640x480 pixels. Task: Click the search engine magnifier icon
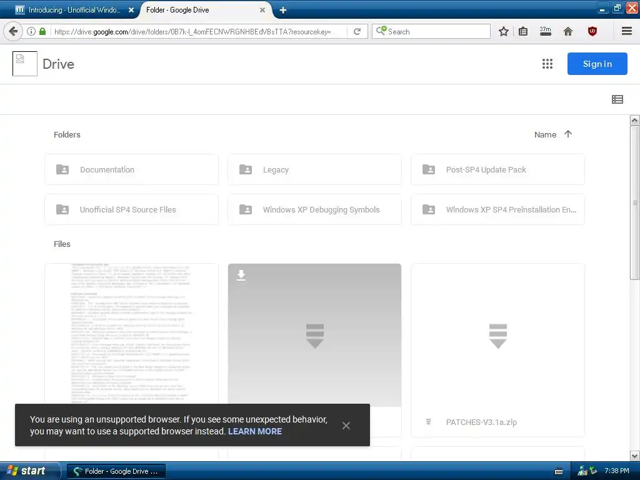point(381,31)
